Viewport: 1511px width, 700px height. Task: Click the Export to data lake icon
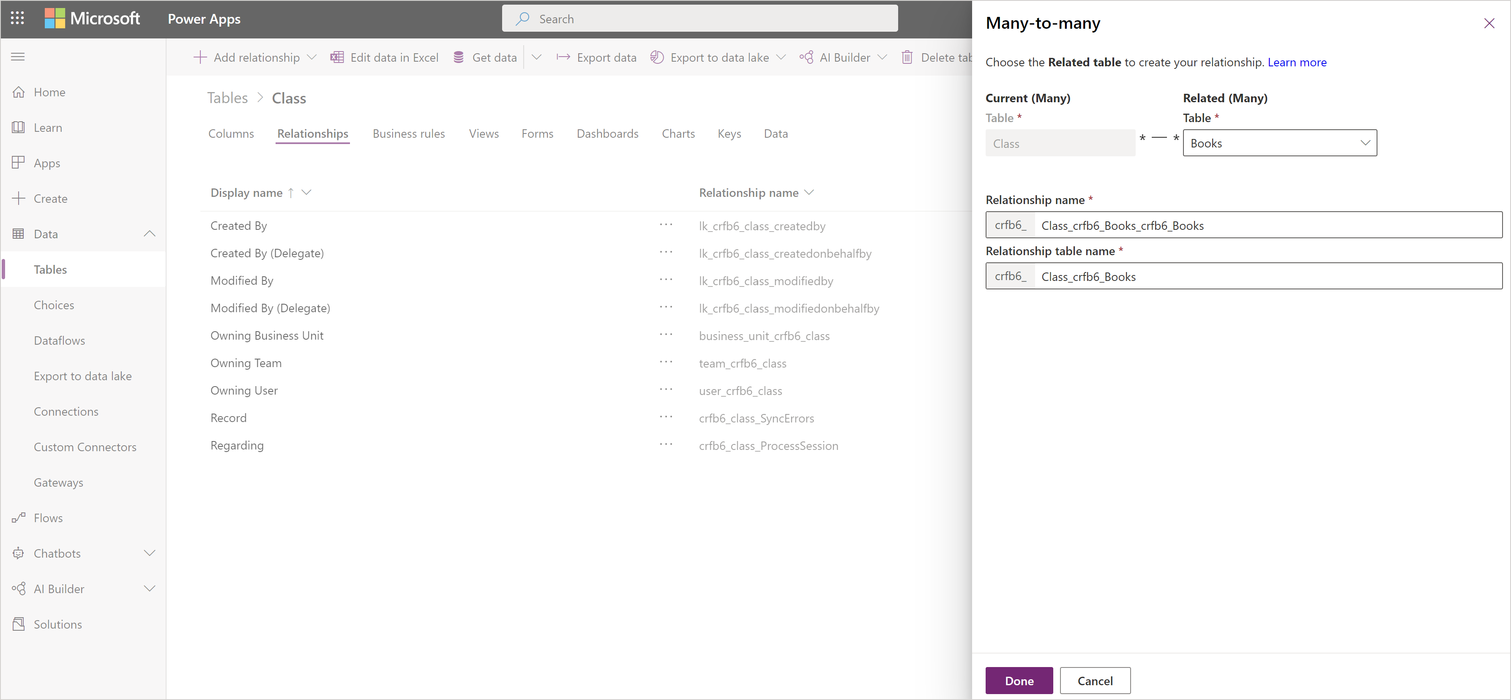(657, 58)
